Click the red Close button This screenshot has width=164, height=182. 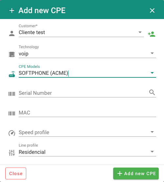pyautogui.click(x=16, y=173)
